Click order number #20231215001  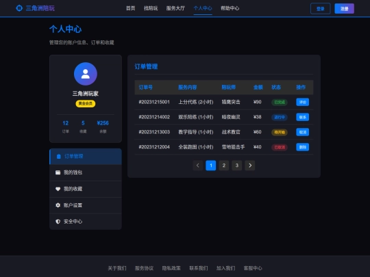click(154, 102)
